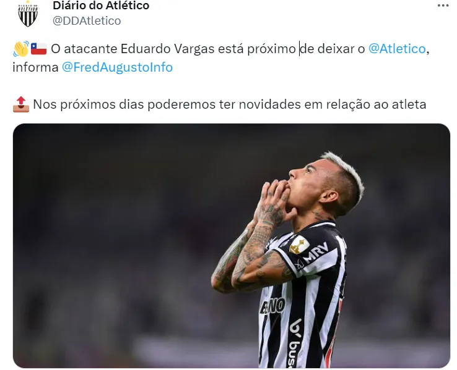This screenshot has width=457, height=370.
Task: Click the waving hand emoji
Action: point(21,49)
